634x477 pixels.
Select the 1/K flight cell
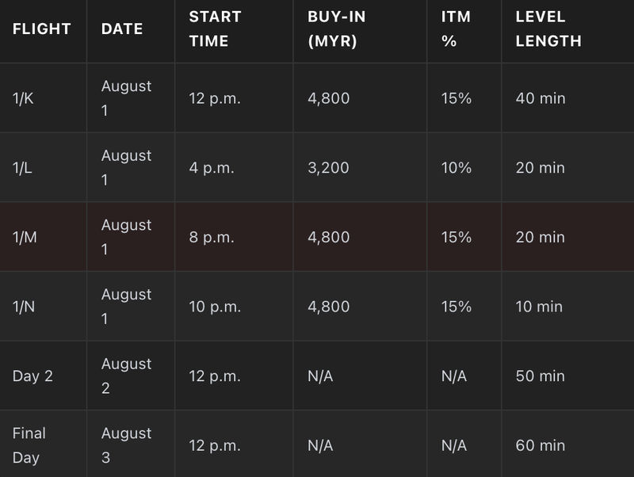[23, 98]
